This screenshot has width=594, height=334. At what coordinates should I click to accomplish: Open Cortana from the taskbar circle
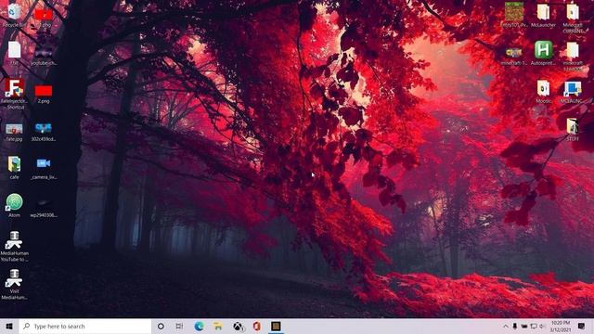click(161, 326)
